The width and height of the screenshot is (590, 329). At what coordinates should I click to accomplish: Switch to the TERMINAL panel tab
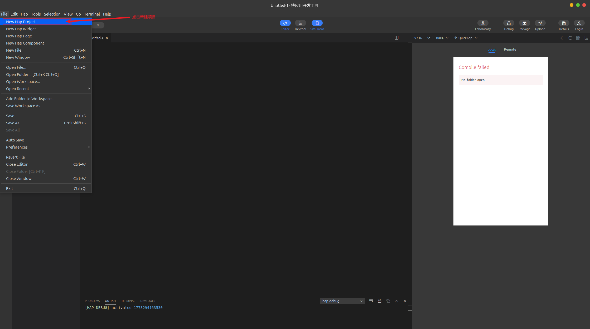[128, 301]
